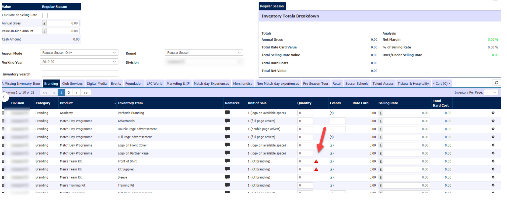Viewport: 507px width, 200px height.
Task: Click the last page >> button
Action: [x=86, y=93]
